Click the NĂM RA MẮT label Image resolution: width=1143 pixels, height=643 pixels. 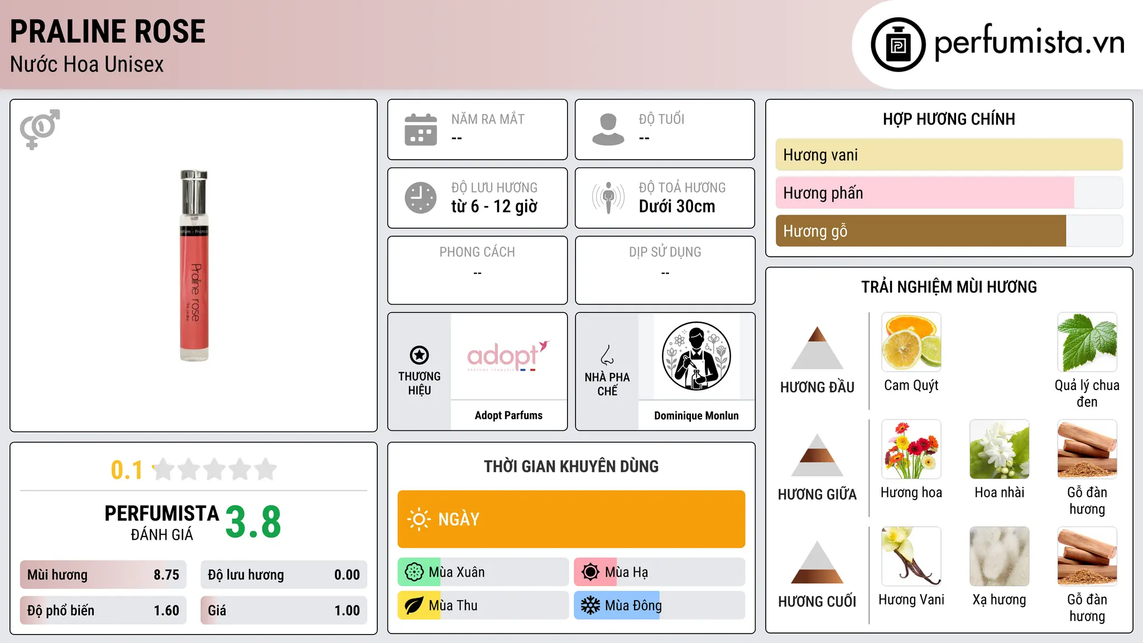[x=488, y=119]
